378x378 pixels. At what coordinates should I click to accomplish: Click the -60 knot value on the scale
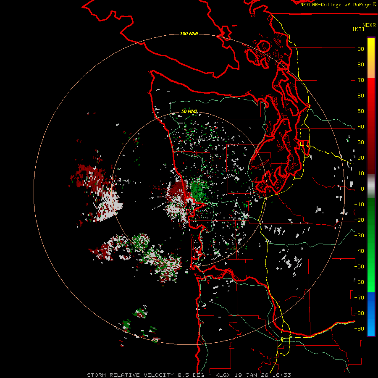(x=359, y=282)
